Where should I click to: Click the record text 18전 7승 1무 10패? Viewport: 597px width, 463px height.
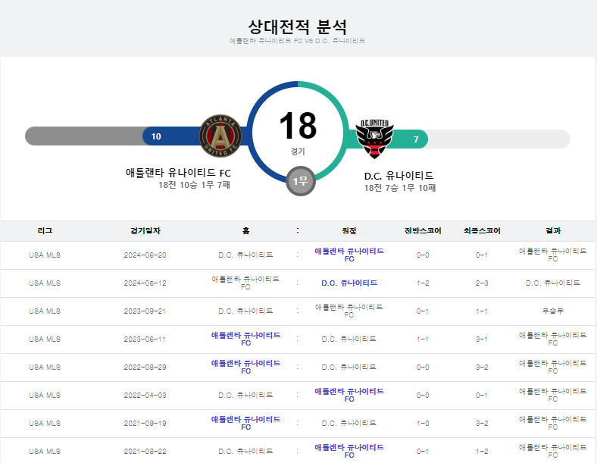click(x=400, y=188)
